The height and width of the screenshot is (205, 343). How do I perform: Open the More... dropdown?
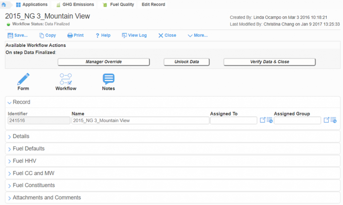click(197, 35)
